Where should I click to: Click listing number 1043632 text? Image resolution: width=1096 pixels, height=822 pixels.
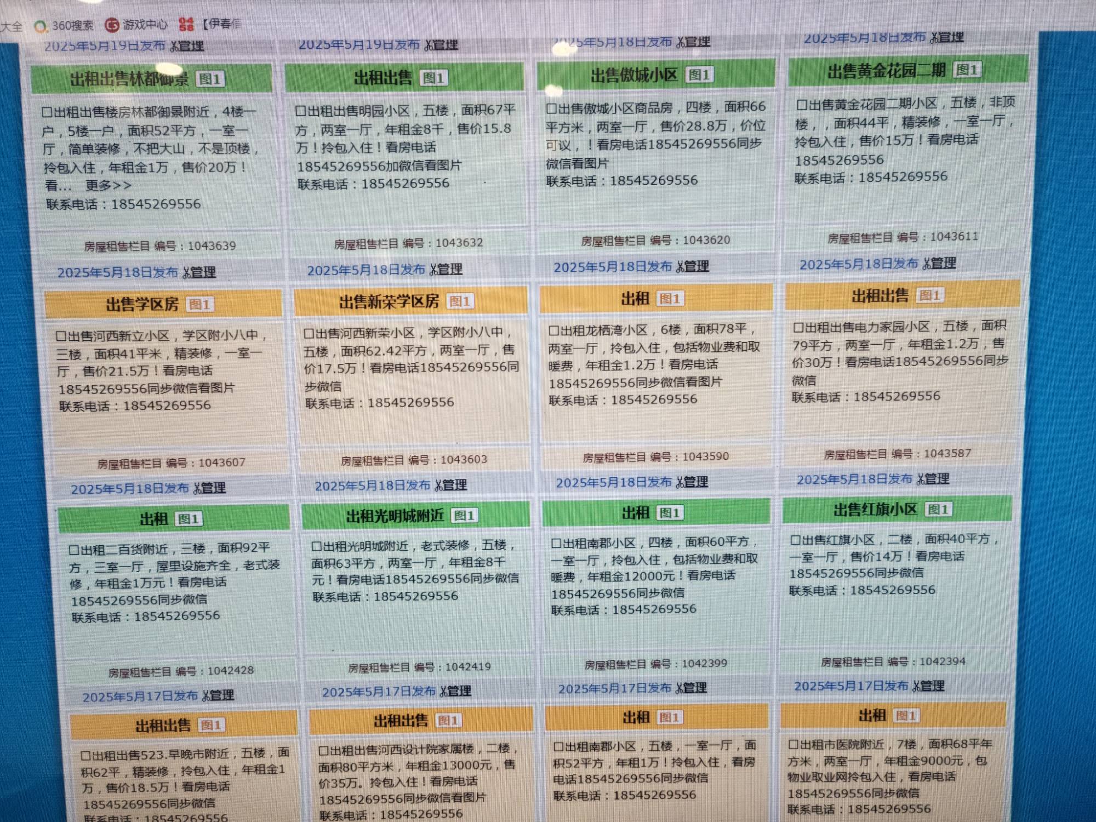(459, 243)
